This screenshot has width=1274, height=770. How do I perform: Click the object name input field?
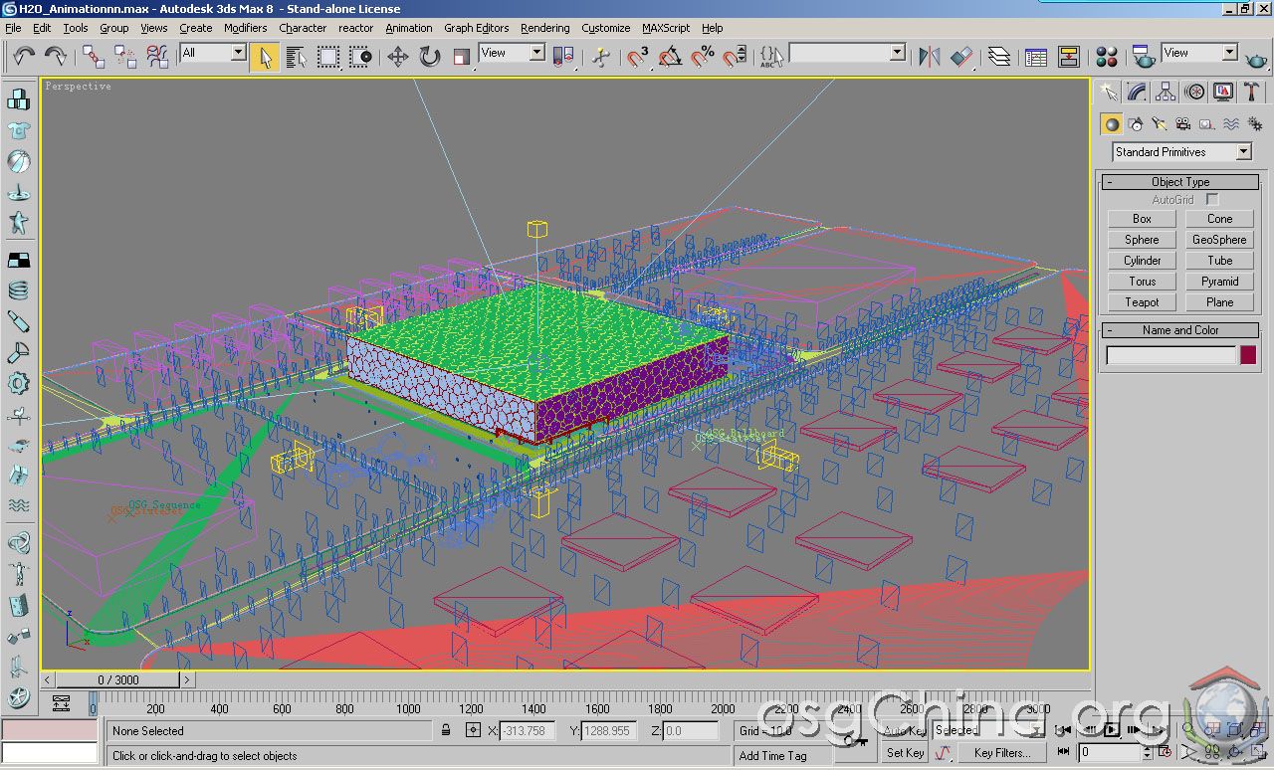[x=1171, y=355]
